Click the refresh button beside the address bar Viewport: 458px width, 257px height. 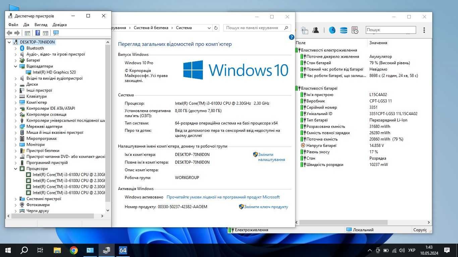pos(216,28)
